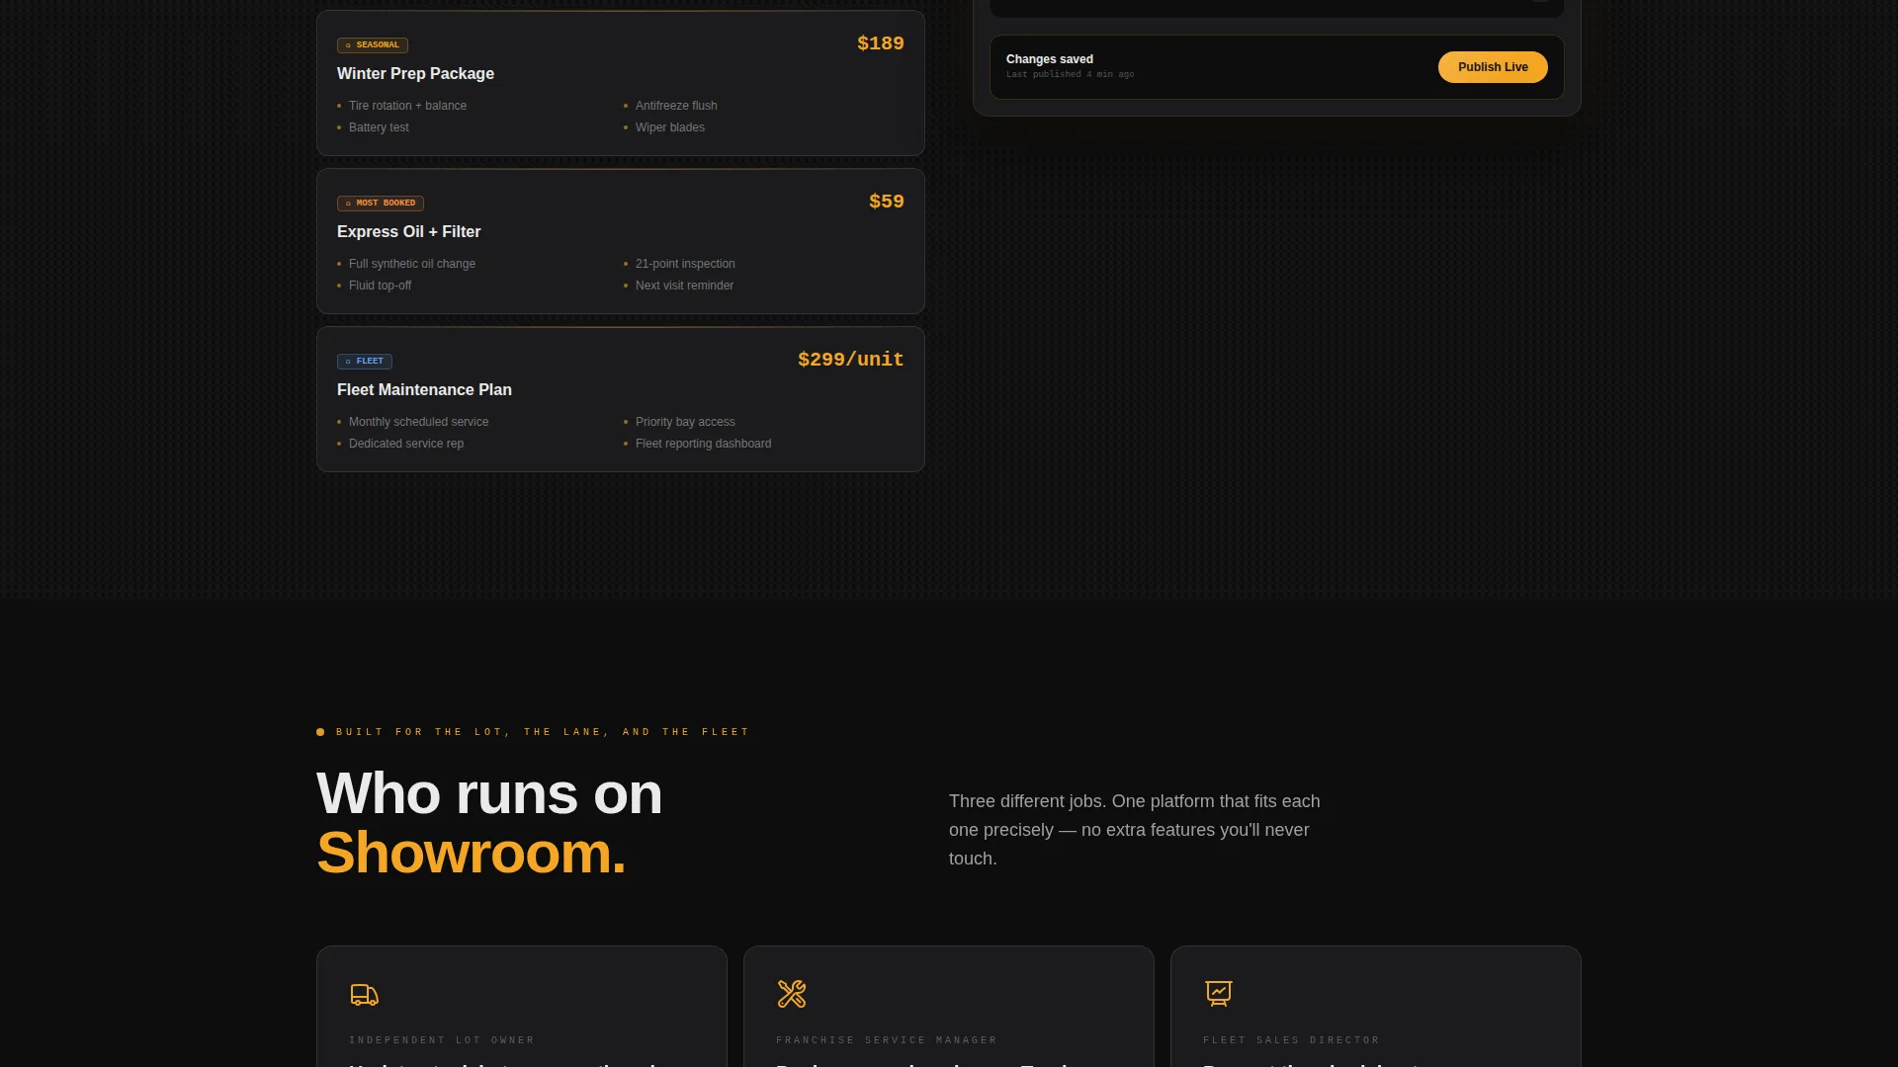Image resolution: width=1898 pixels, height=1067 pixels.
Task: Select 'Full synthetic oil change' item
Action: (412, 264)
